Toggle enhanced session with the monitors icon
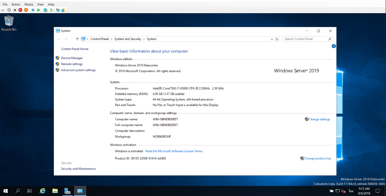Image resolution: width=386 pixels, height=196 pixels. (x=58, y=10)
